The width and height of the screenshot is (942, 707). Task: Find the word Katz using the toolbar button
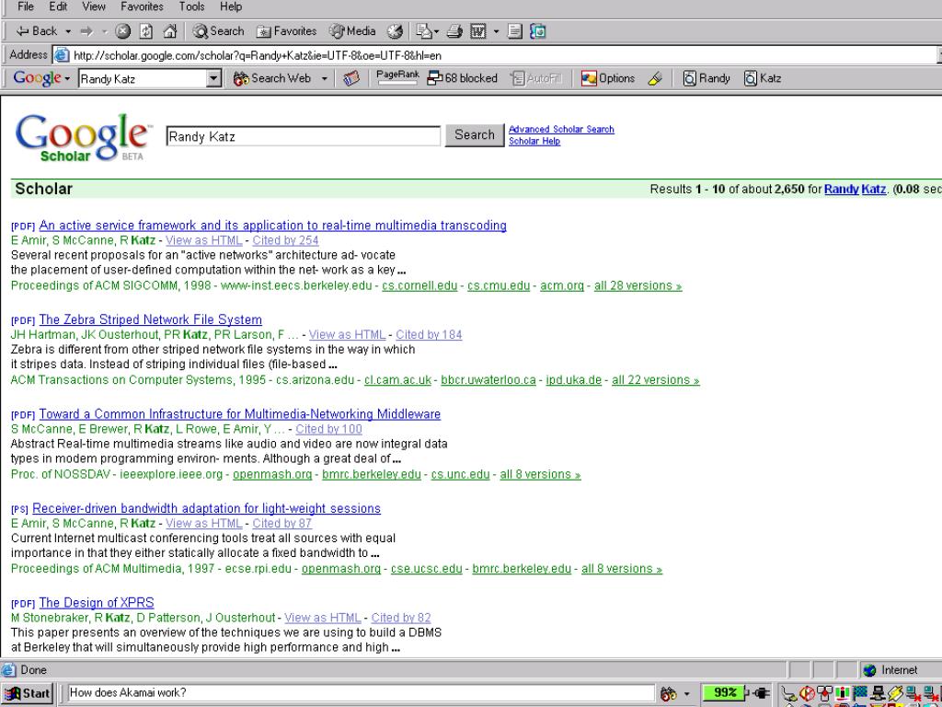(763, 78)
